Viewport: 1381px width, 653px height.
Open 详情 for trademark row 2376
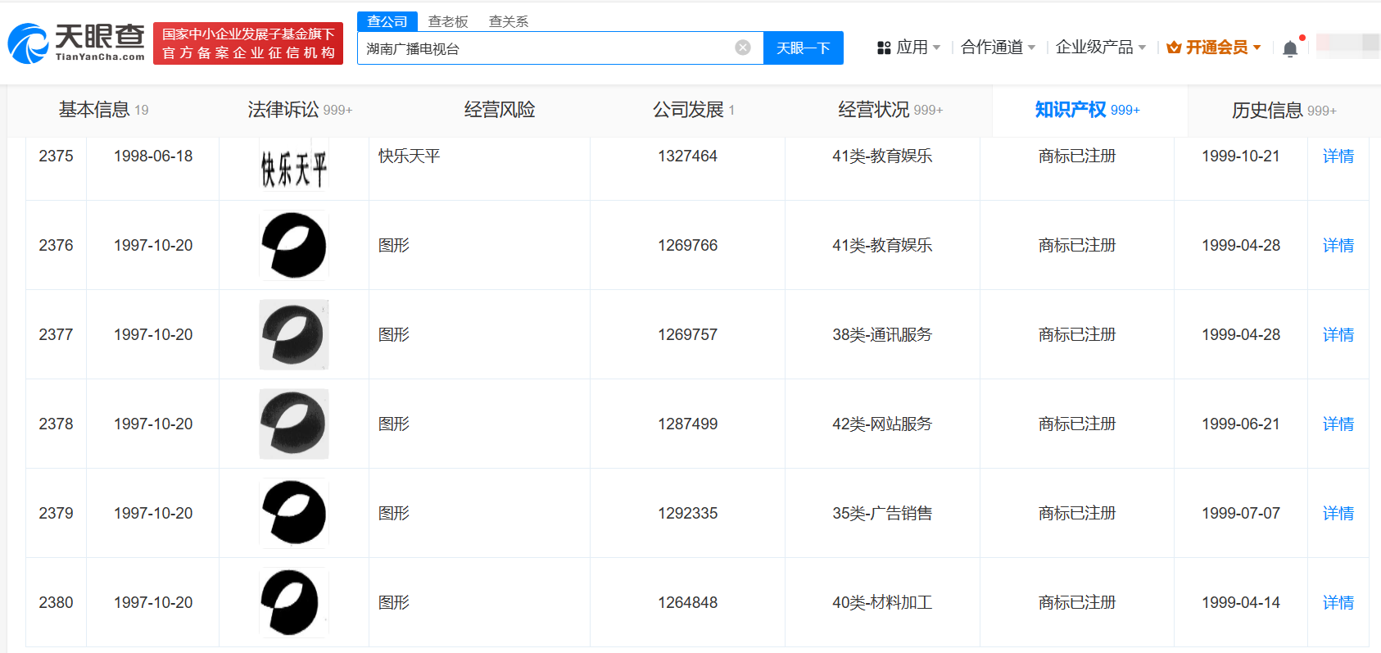(x=1338, y=245)
